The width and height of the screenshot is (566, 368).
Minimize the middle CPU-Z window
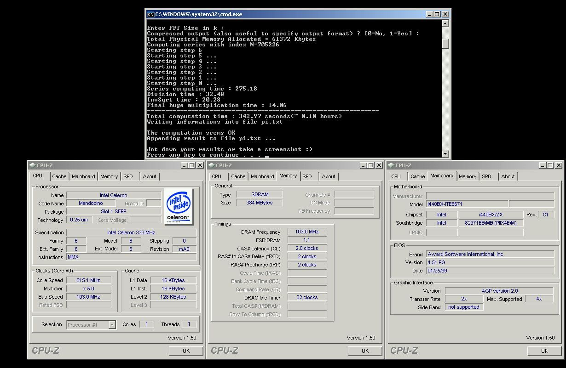tap(364, 165)
